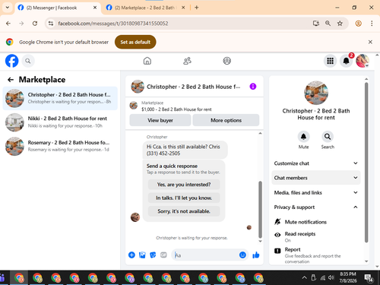This screenshot has height=285, width=380.
Task: Switch to the Marketplace browser tab
Action: (146, 8)
